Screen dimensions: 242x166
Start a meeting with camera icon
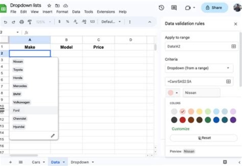[x=188, y=7]
